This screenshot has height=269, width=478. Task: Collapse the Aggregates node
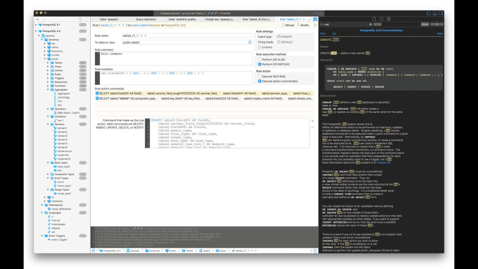click(x=48, y=89)
